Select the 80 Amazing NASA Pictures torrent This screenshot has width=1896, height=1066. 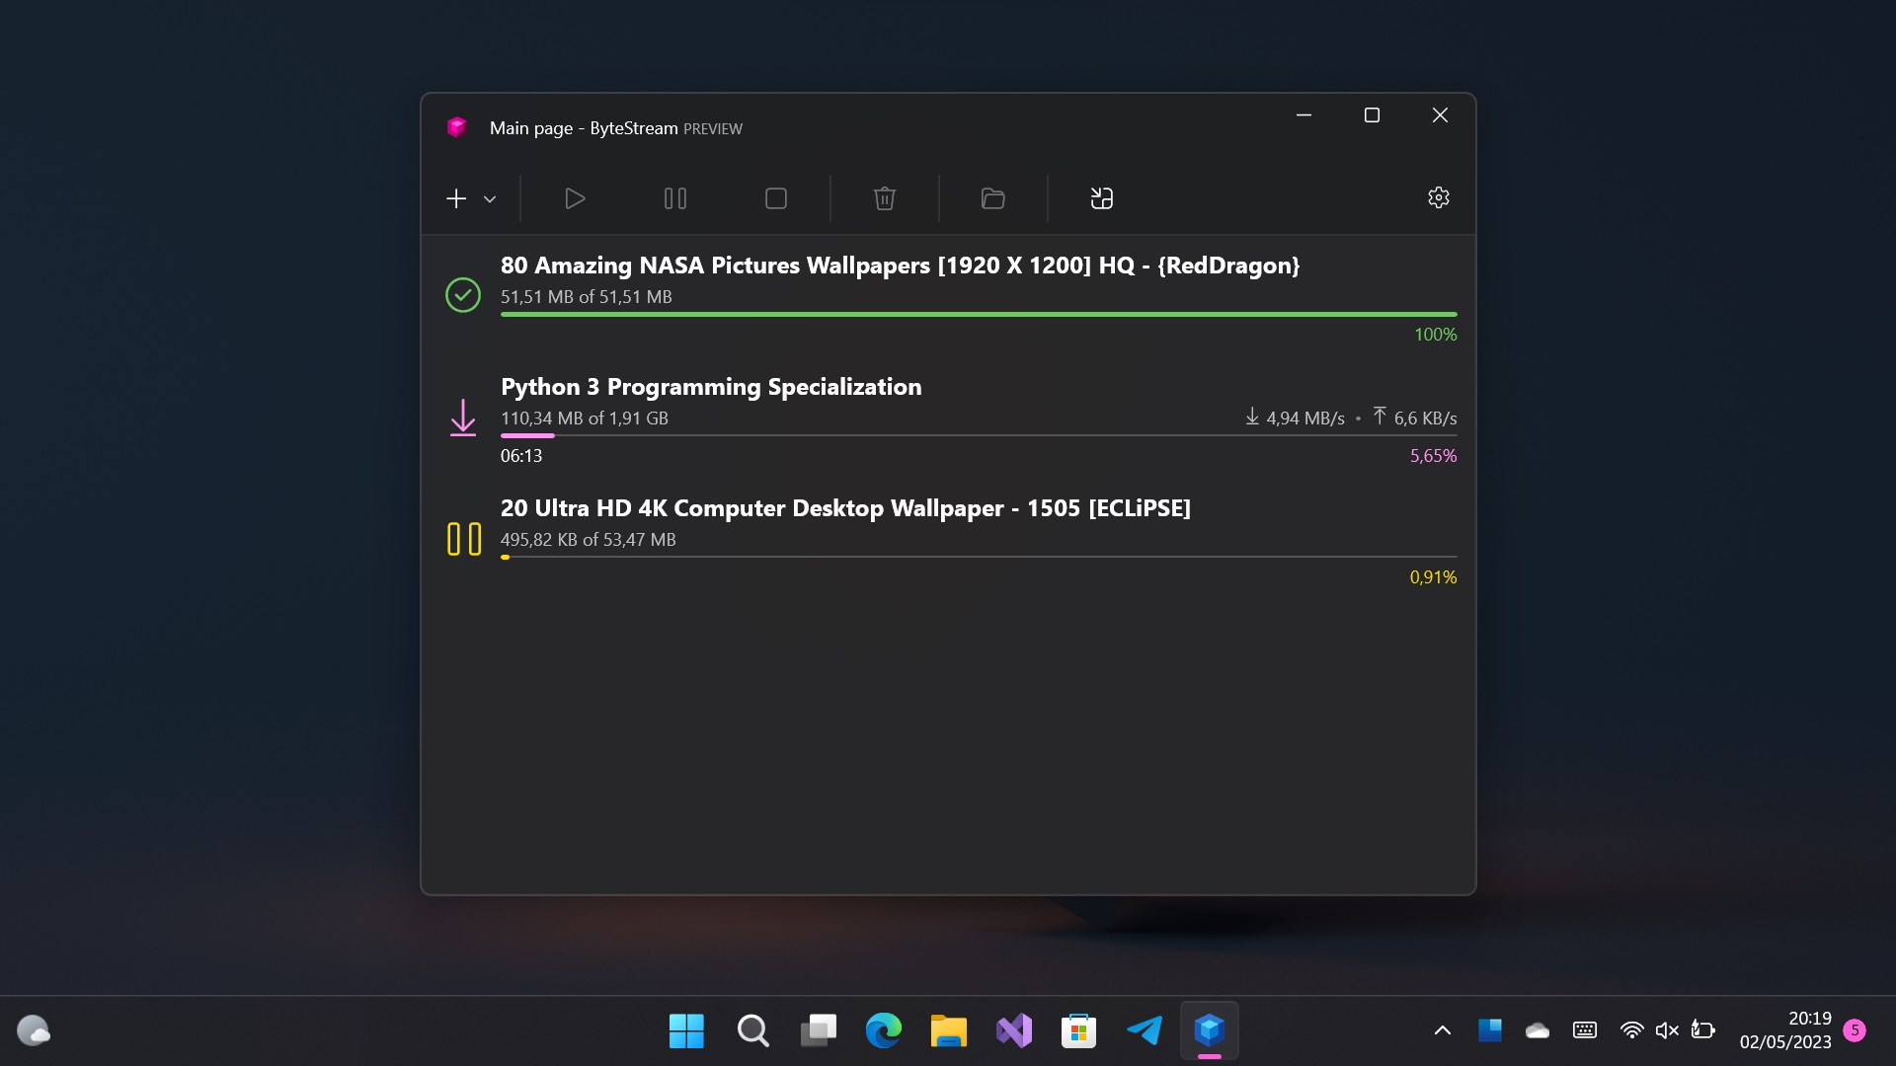pyautogui.click(x=900, y=266)
